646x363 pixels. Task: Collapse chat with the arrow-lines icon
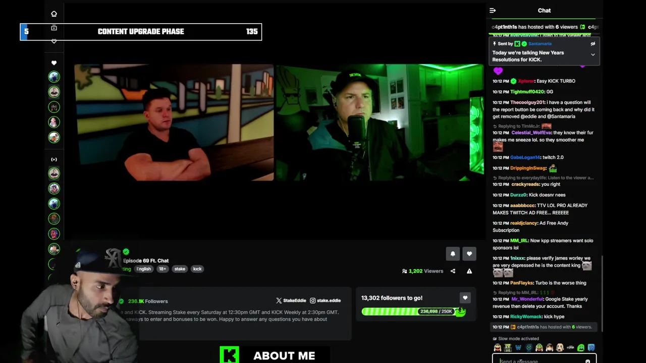[493, 11]
